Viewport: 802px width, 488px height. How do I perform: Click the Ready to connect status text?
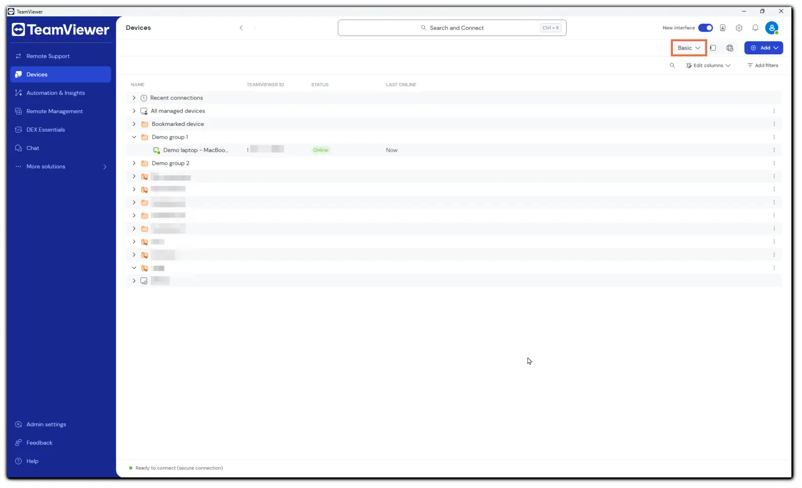179,468
